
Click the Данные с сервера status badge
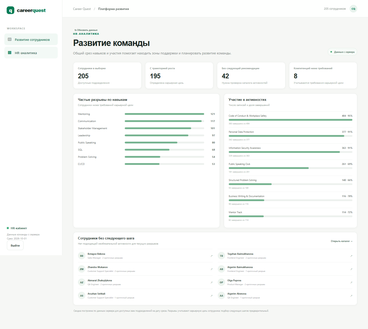pyautogui.click(x=342, y=52)
